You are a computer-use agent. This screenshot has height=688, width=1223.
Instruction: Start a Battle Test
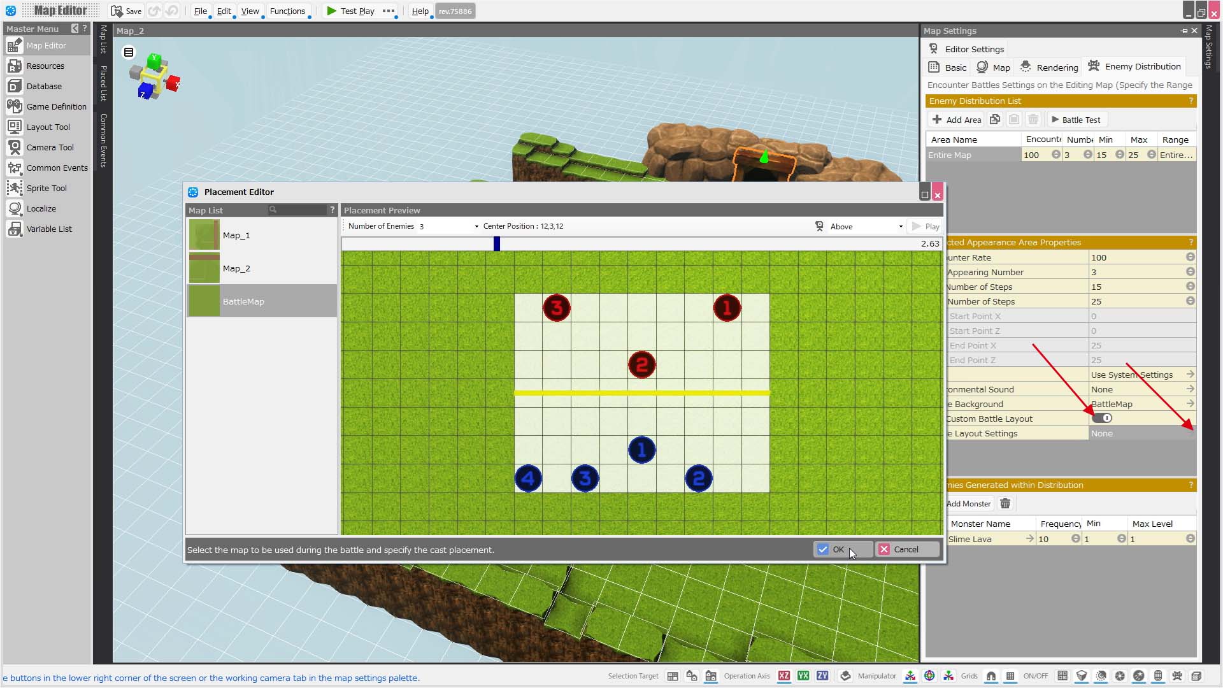point(1076,120)
